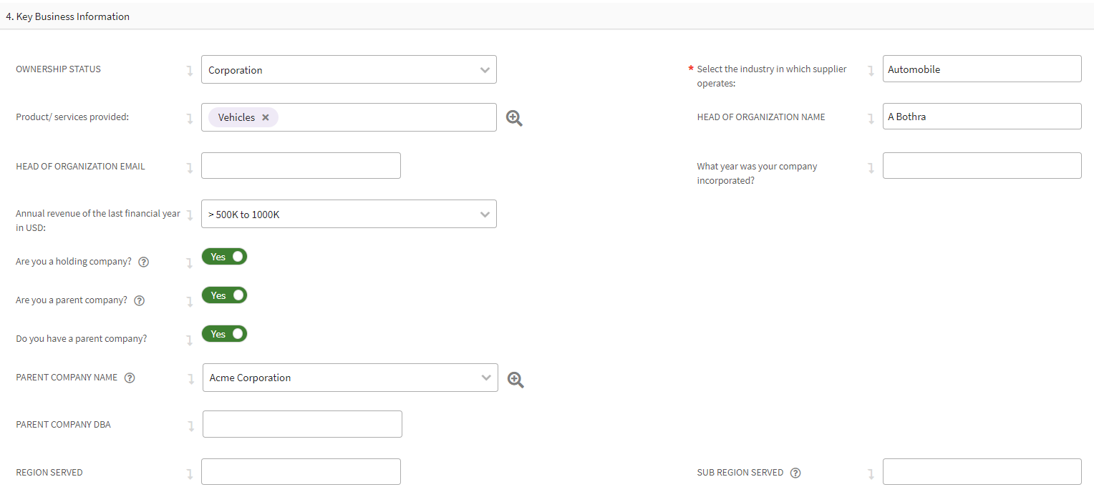Viewport: 1094px width, 492px height.
Task: Click into the Region Served input
Action: pos(301,472)
